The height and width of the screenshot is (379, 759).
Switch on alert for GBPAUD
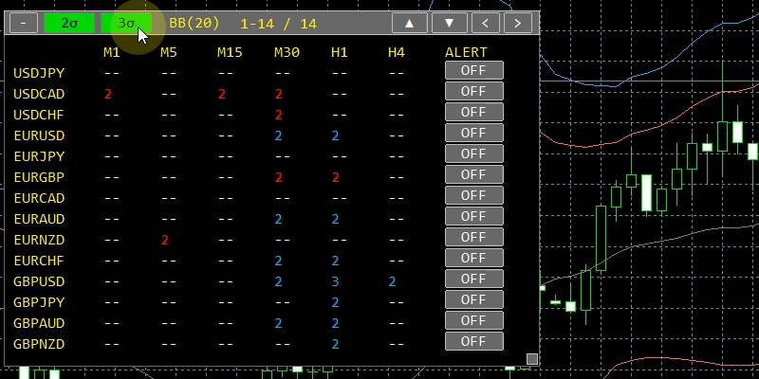coord(473,320)
